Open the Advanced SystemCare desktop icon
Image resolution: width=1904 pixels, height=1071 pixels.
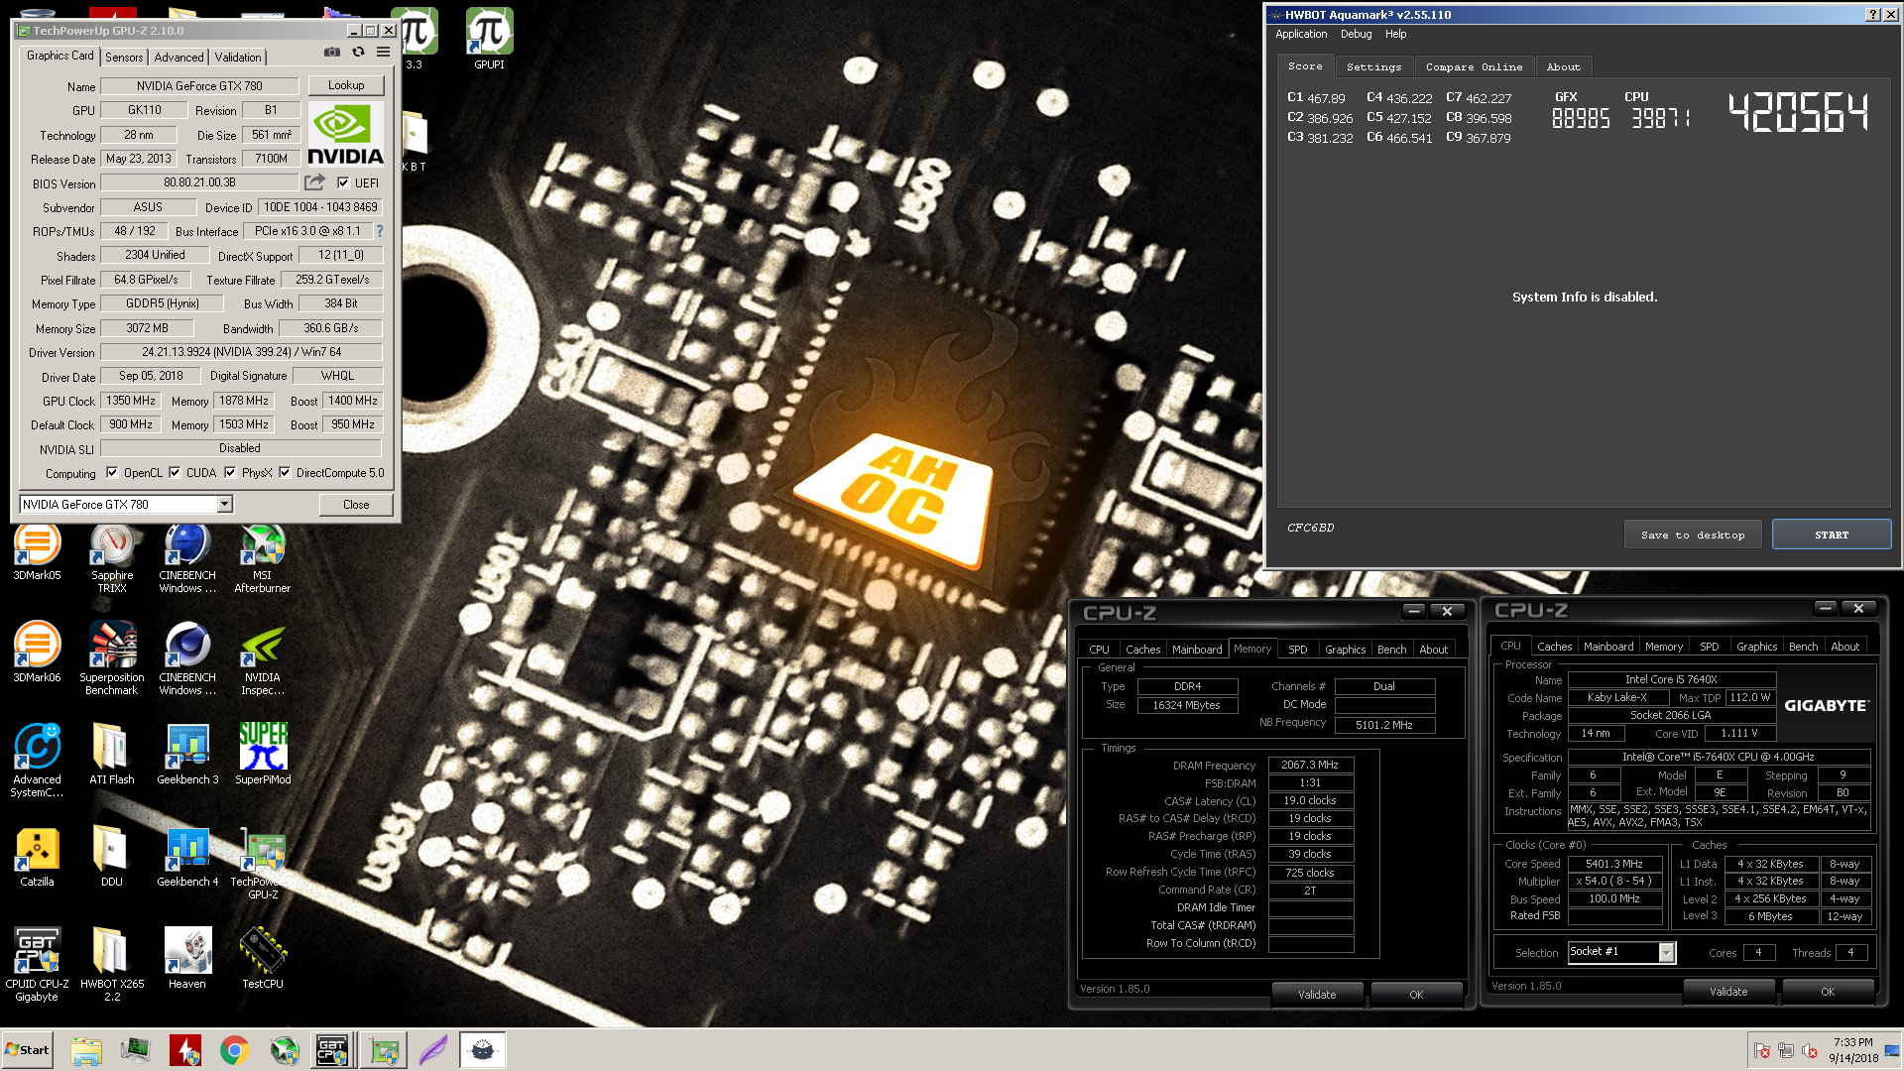[x=37, y=761]
